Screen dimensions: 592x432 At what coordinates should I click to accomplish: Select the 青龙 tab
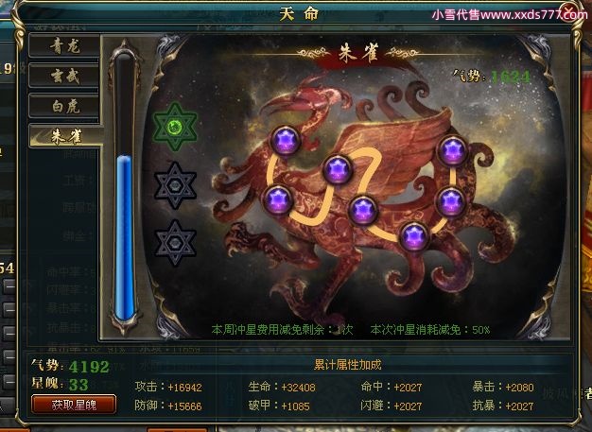64,46
